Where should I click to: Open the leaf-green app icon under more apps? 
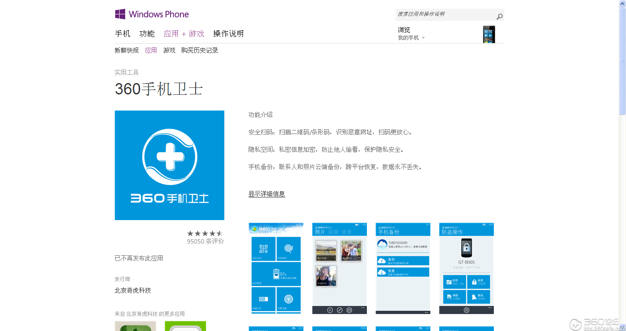(135, 326)
